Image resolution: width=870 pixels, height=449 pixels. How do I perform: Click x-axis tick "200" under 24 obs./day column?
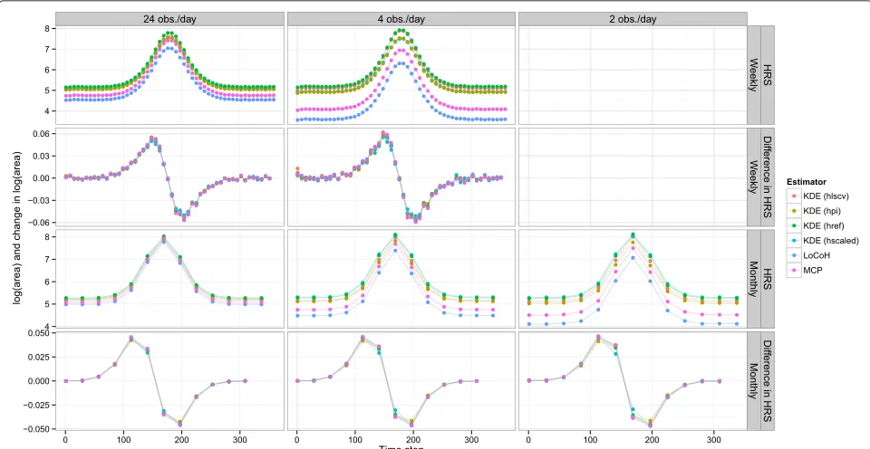tap(182, 438)
